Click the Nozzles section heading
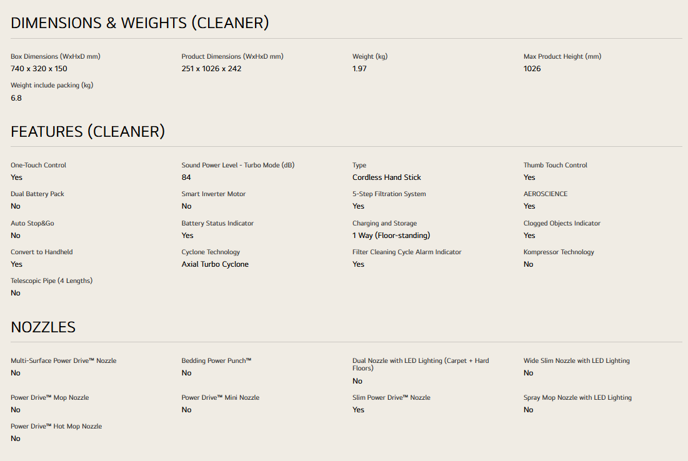The height and width of the screenshot is (461, 688). point(43,327)
